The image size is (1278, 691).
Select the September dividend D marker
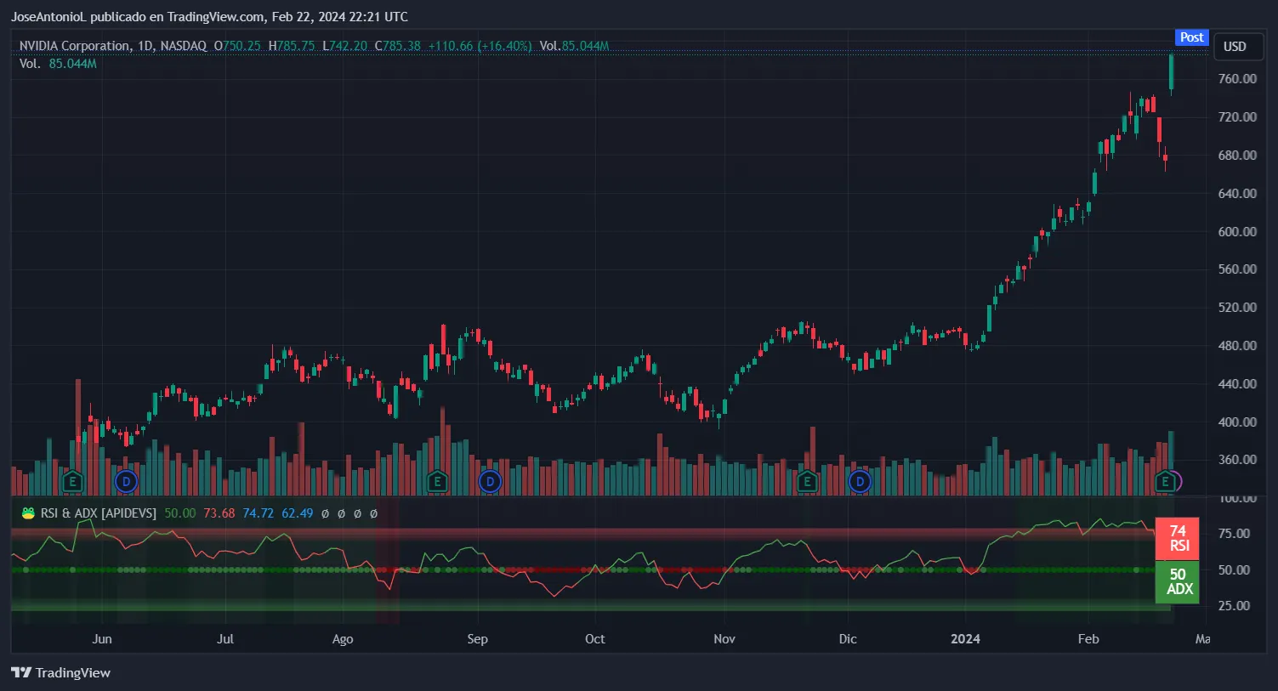point(490,482)
